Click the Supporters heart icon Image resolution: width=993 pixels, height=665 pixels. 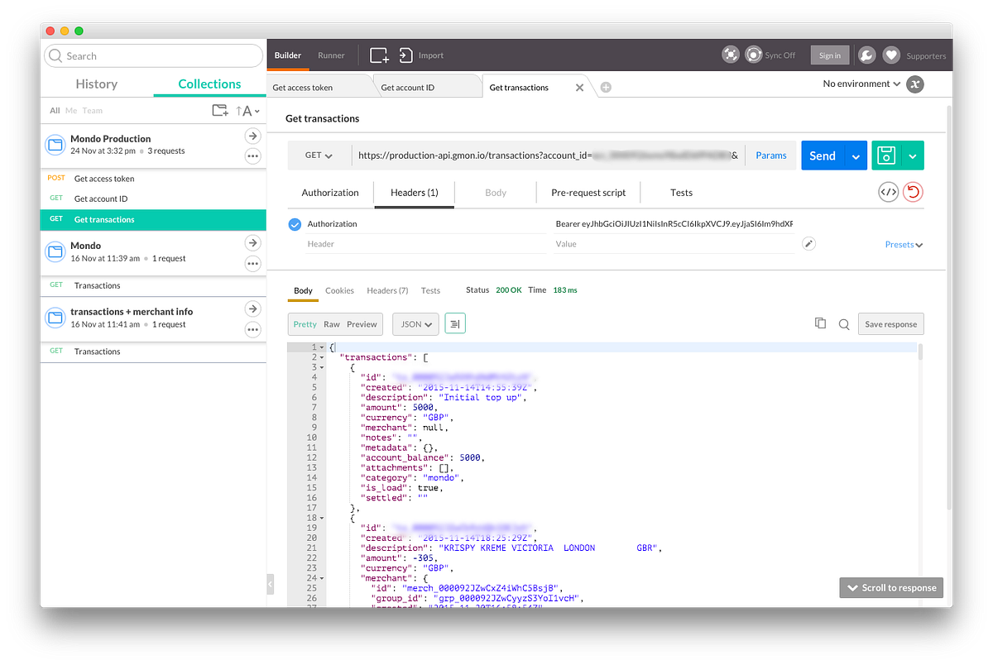click(x=891, y=55)
